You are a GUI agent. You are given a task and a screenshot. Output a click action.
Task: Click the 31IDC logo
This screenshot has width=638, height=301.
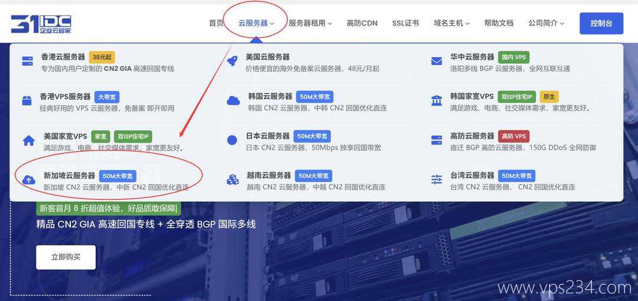[x=41, y=24]
